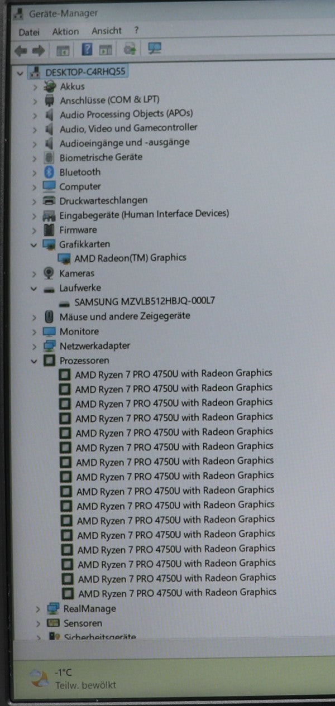Open the Datei menu
The image size is (335, 706).
29,32
